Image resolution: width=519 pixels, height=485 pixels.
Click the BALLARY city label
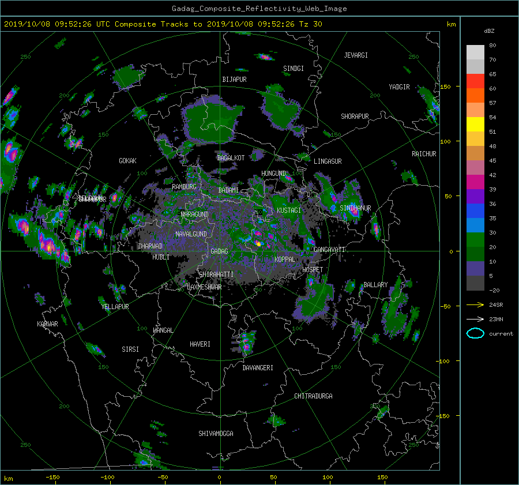(x=375, y=285)
